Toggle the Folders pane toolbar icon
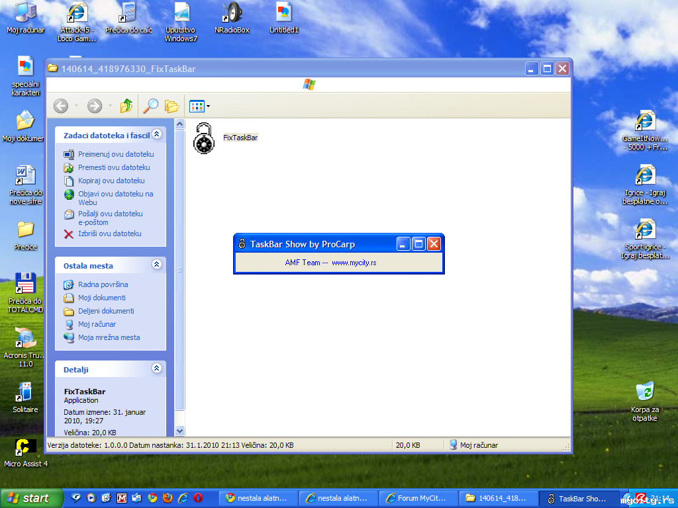The height and width of the screenshot is (508, 678). point(172,106)
